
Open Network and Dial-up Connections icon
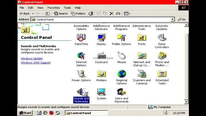(x=142, y=56)
